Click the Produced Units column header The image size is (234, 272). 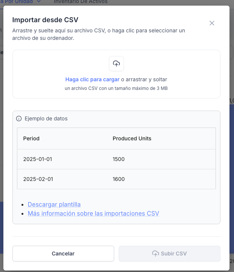coord(132,138)
